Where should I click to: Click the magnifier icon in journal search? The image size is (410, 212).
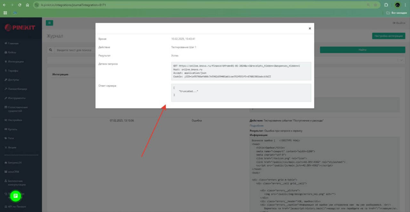51,50
